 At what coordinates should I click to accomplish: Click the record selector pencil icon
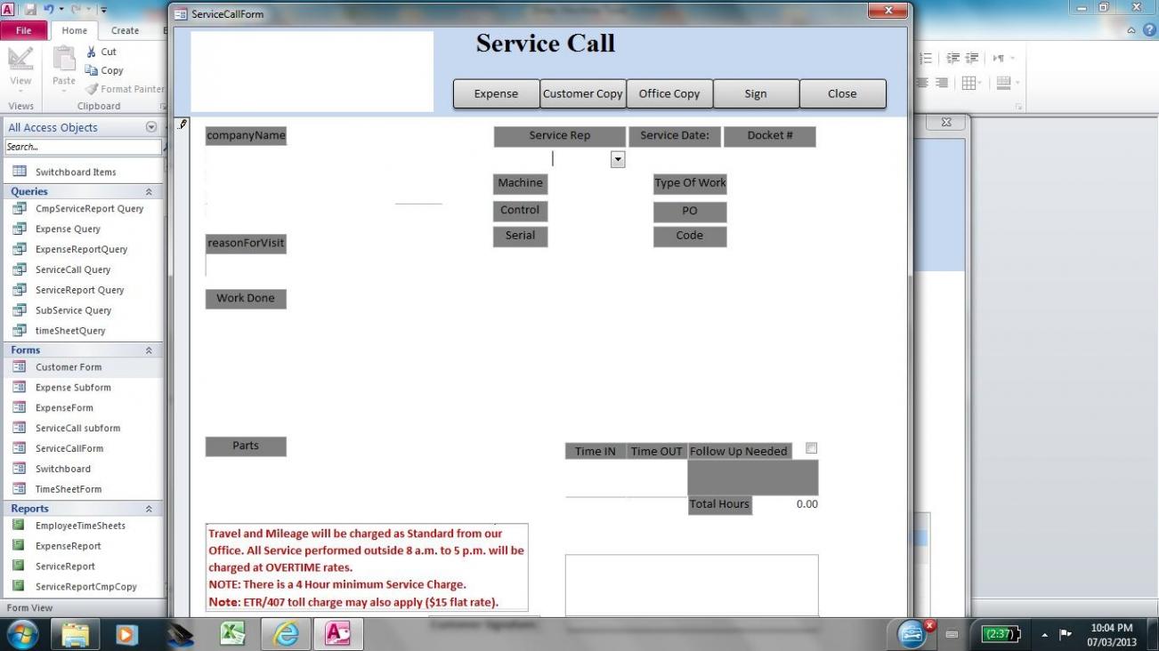pyautogui.click(x=182, y=125)
